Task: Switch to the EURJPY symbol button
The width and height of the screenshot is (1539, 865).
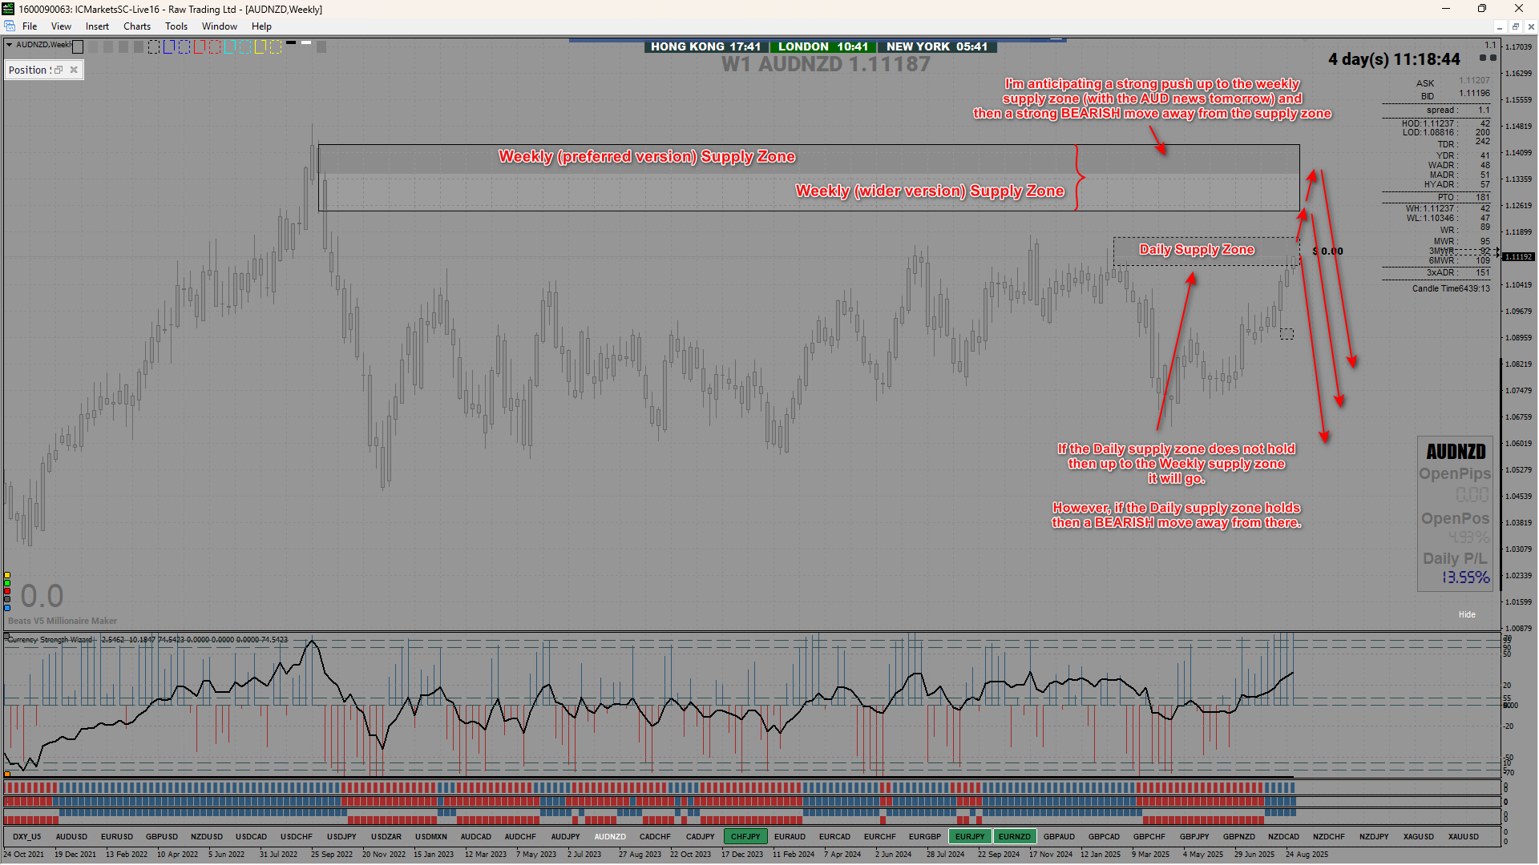Action: coord(969,836)
